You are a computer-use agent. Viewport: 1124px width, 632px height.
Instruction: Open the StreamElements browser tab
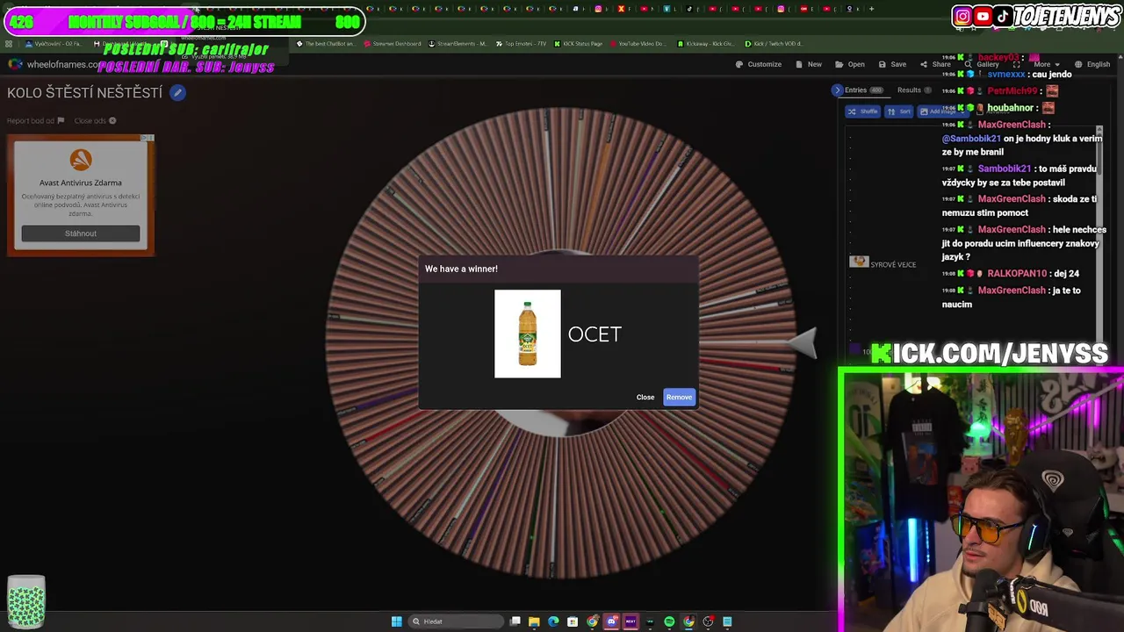pos(458,43)
